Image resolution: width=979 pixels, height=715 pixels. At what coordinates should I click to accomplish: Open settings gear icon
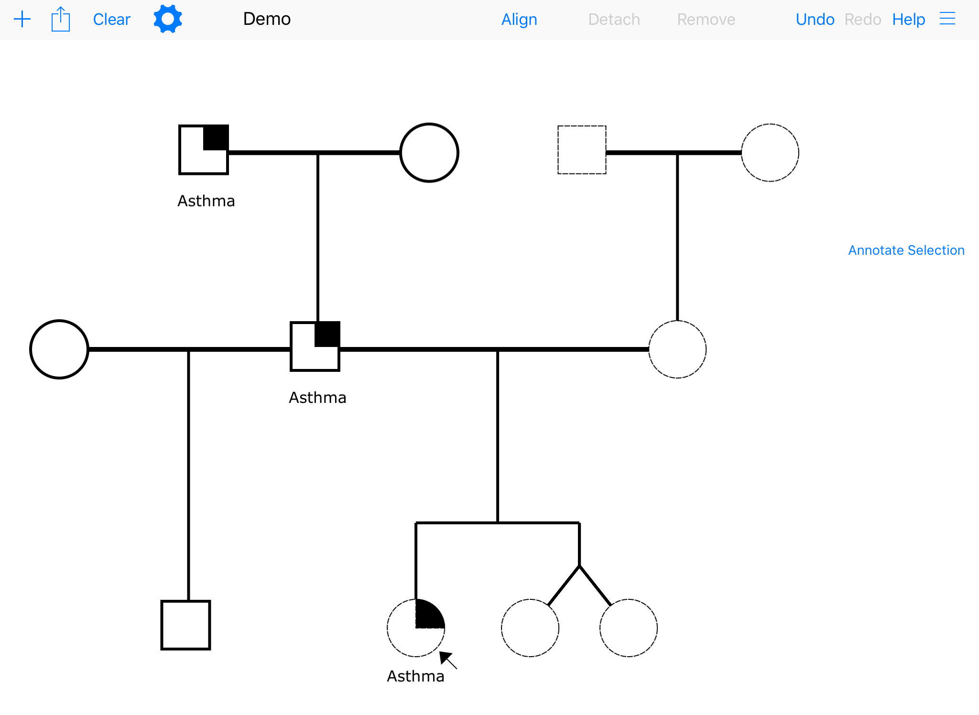point(168,19)
